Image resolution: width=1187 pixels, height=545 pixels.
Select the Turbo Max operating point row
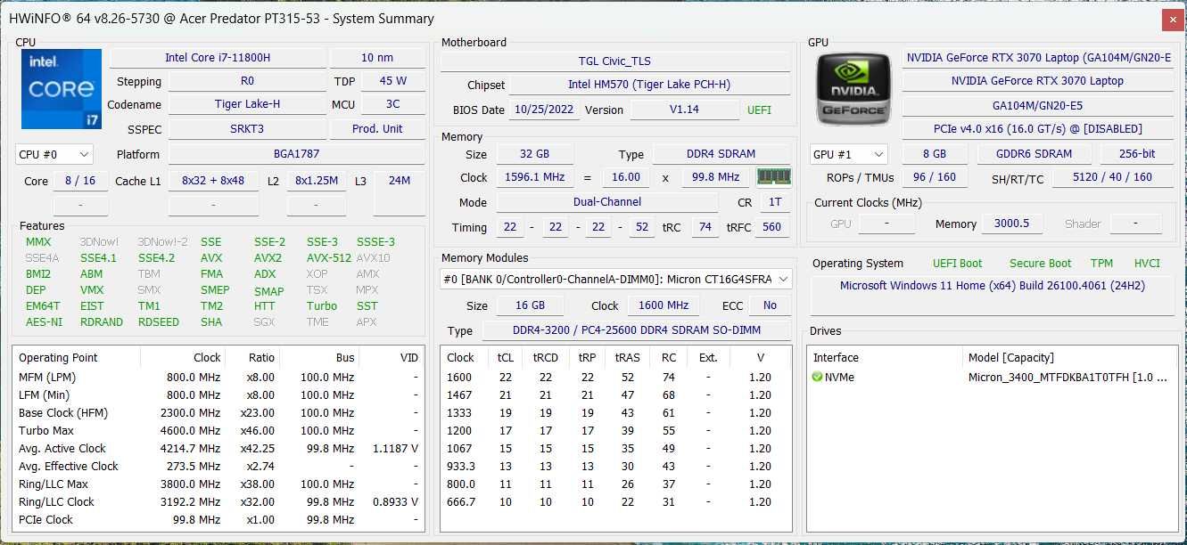tap(218, 430)
